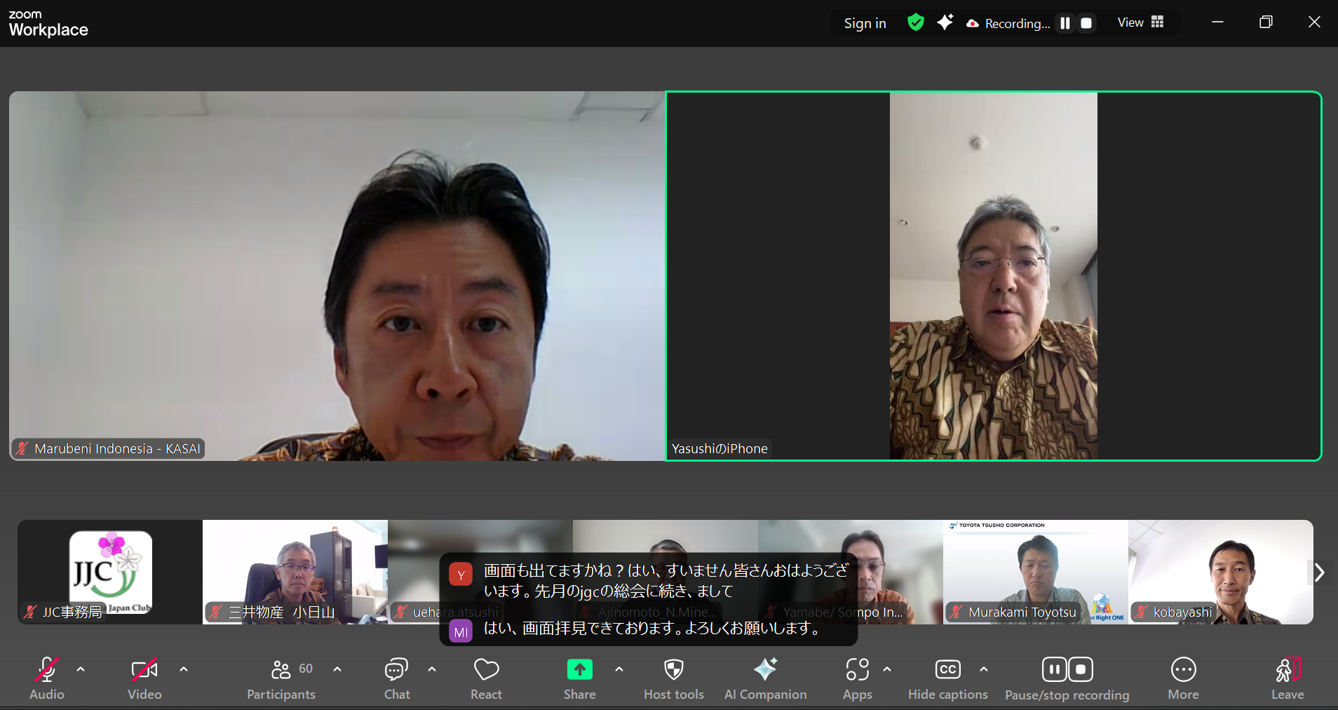Open AI Companion in toolbar
Viewport: 1338px width, 710px height.
(x=766, y=678)
